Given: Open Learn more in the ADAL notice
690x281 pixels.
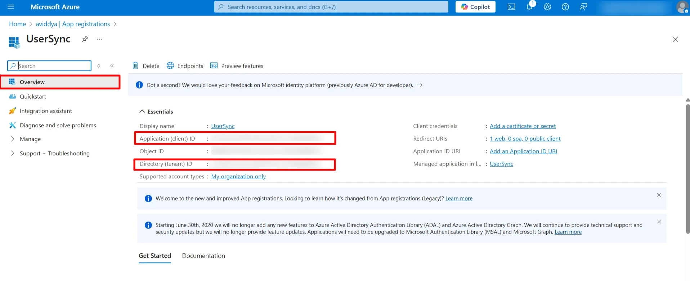Looking at the screenshot, I should pyautogui.click(x=568, y=232).
